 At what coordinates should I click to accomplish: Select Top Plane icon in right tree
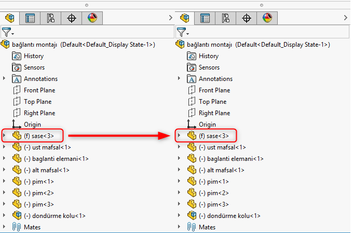pos(192,102)
